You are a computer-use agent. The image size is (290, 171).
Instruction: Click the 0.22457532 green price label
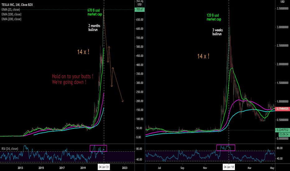[283, 130]
